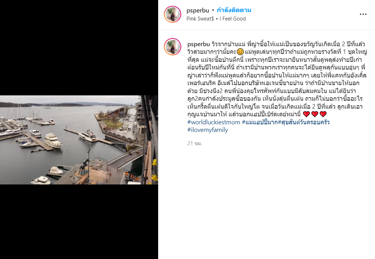This screenshot has width=375, height=259.
Task: Click psperbu avatar beside the caption
Action: point(172,47)
